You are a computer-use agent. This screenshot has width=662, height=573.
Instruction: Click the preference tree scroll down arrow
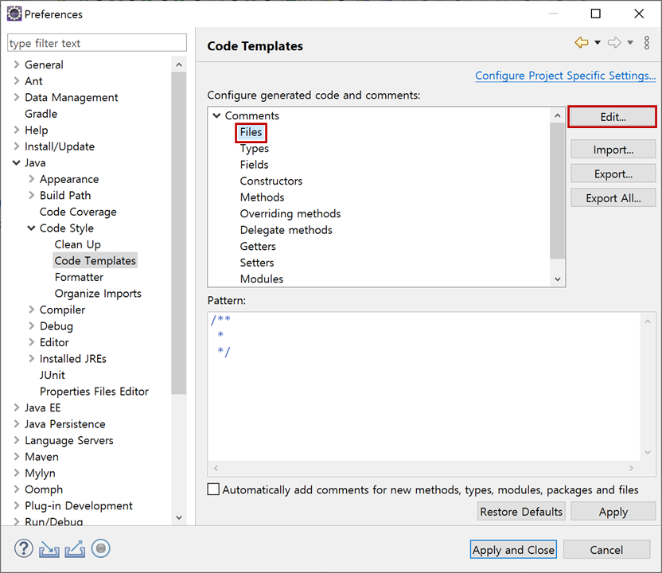[x=179, y=517]
